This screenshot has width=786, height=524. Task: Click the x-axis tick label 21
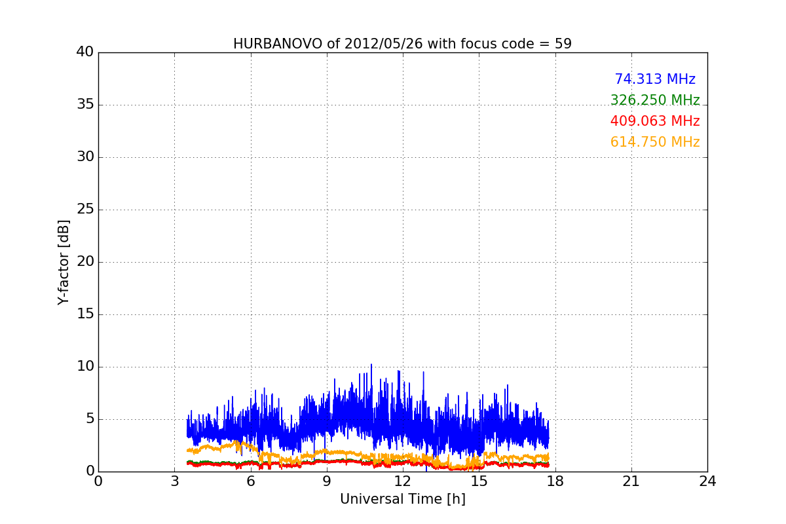tap(631, 481)
